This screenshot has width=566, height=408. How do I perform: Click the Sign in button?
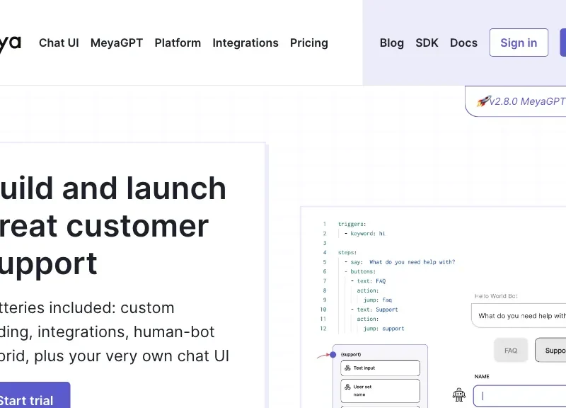coord(519,42)
